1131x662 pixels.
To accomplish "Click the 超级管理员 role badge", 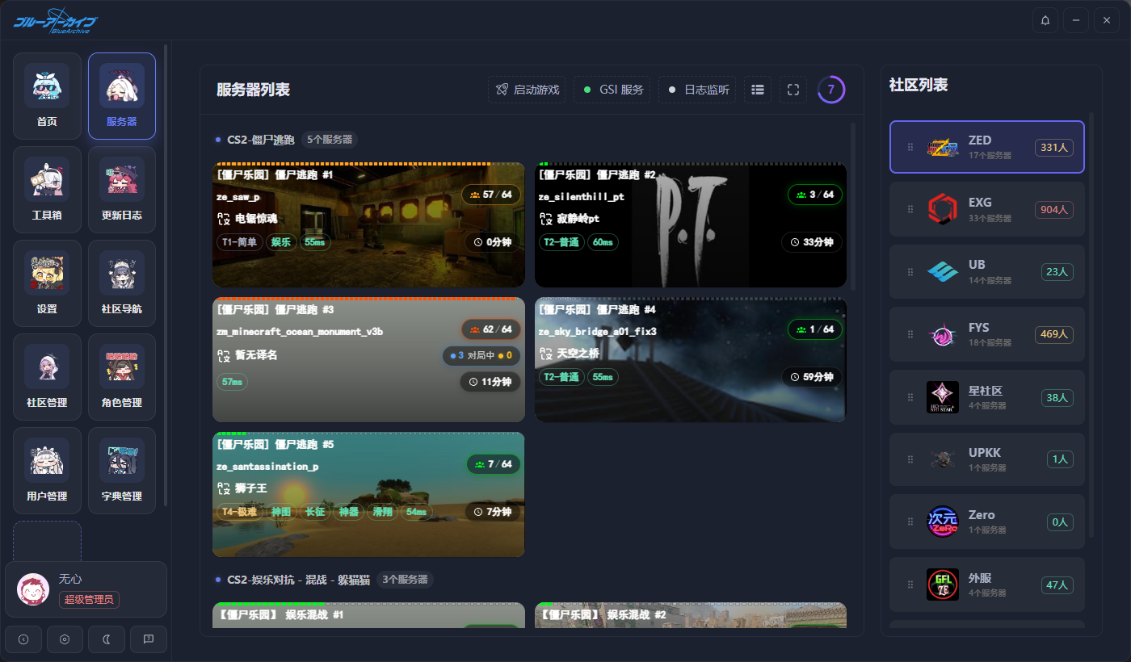I will tap(90, 600).
